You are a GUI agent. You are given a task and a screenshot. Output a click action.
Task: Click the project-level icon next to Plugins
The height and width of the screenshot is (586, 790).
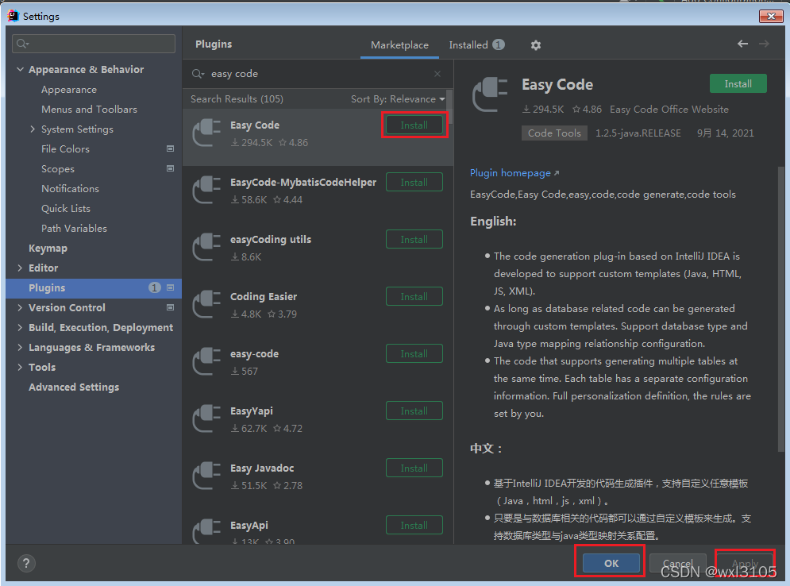tap(170, 287)
